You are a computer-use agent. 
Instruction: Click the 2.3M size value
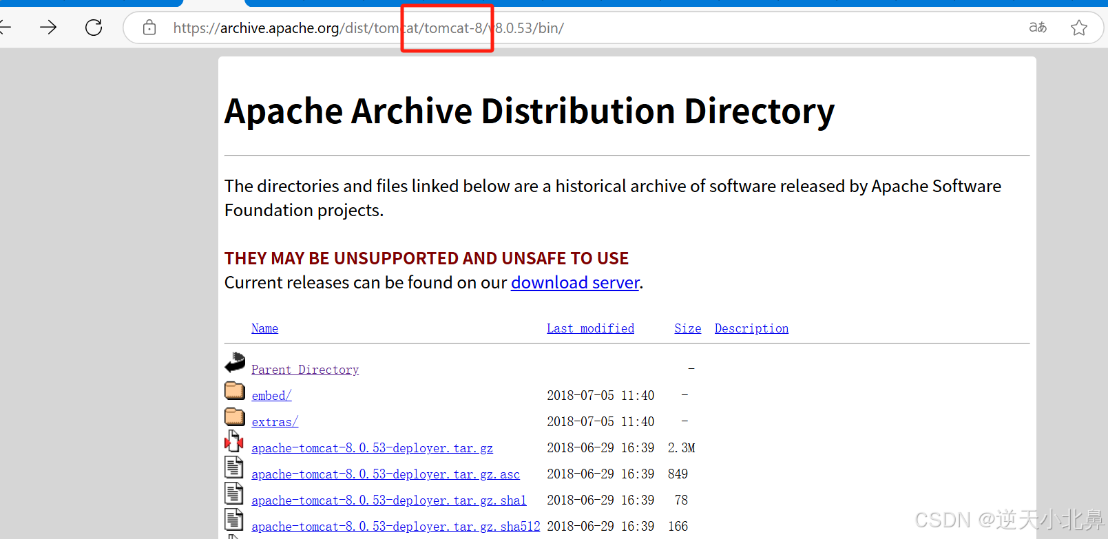click(681, 448)
